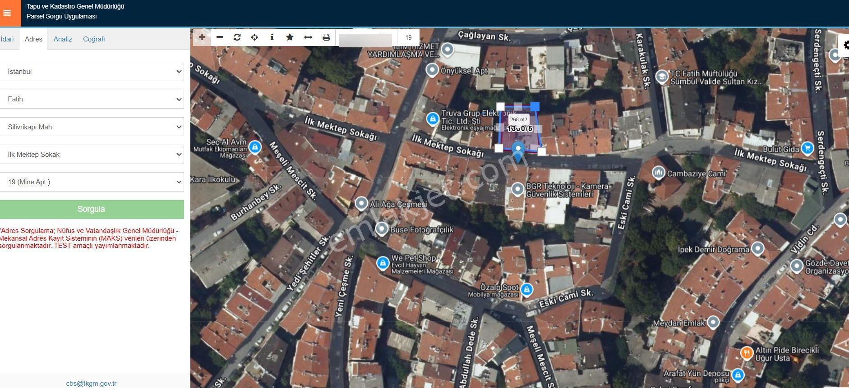Expand the Fatih district dropdown
849x388 pixels.
pyautogui.click(x=92, y=99)
